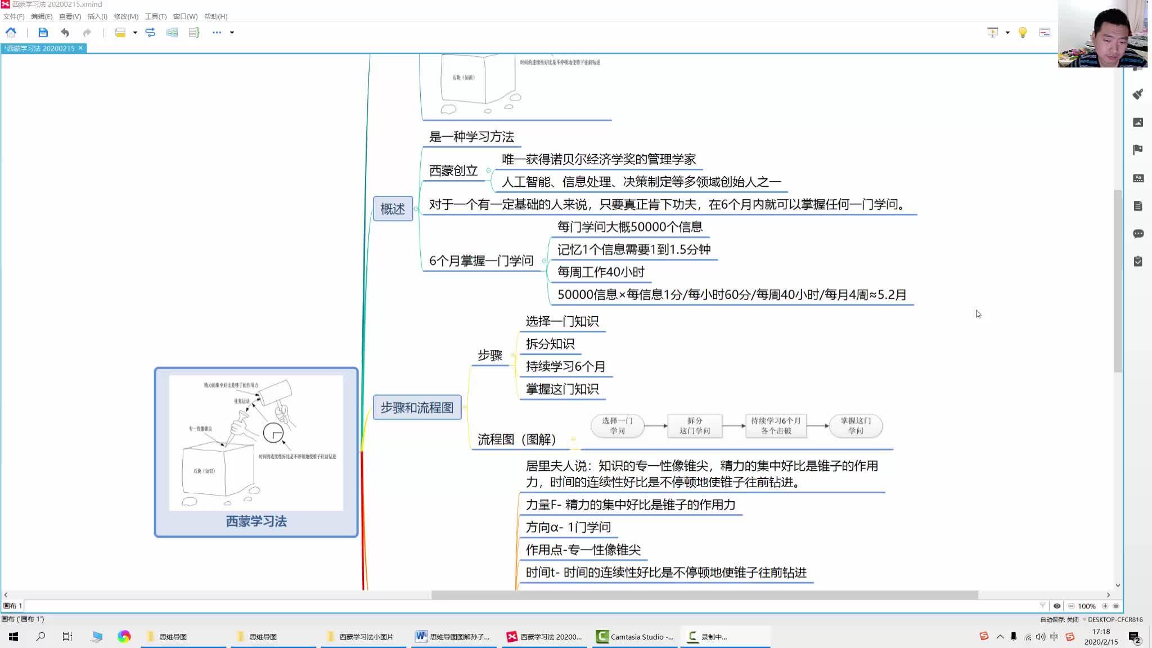Save the mind map with floppy icon
1152x648 pixels.
coord(43,33)
